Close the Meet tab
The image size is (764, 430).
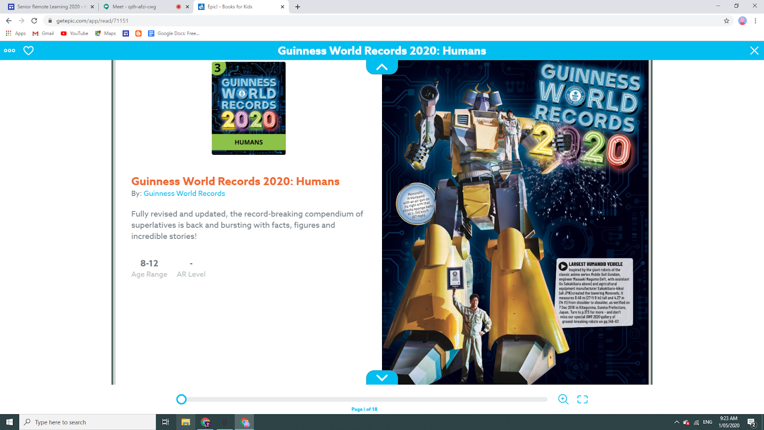pyautogui.click(x=187, y=7)
